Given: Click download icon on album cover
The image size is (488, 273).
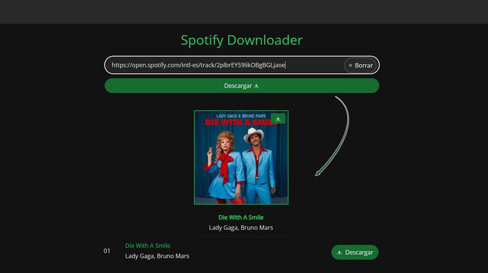Looking at the screenshot, I should point(278,119).
